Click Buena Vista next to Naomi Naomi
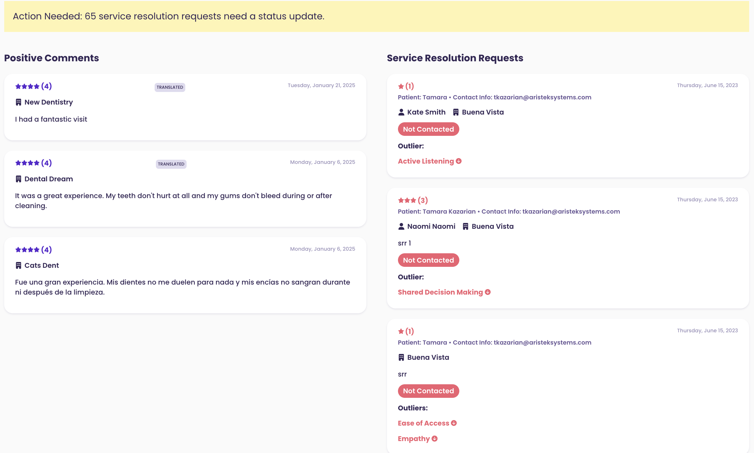754x453 pixels. pos(493,226)
